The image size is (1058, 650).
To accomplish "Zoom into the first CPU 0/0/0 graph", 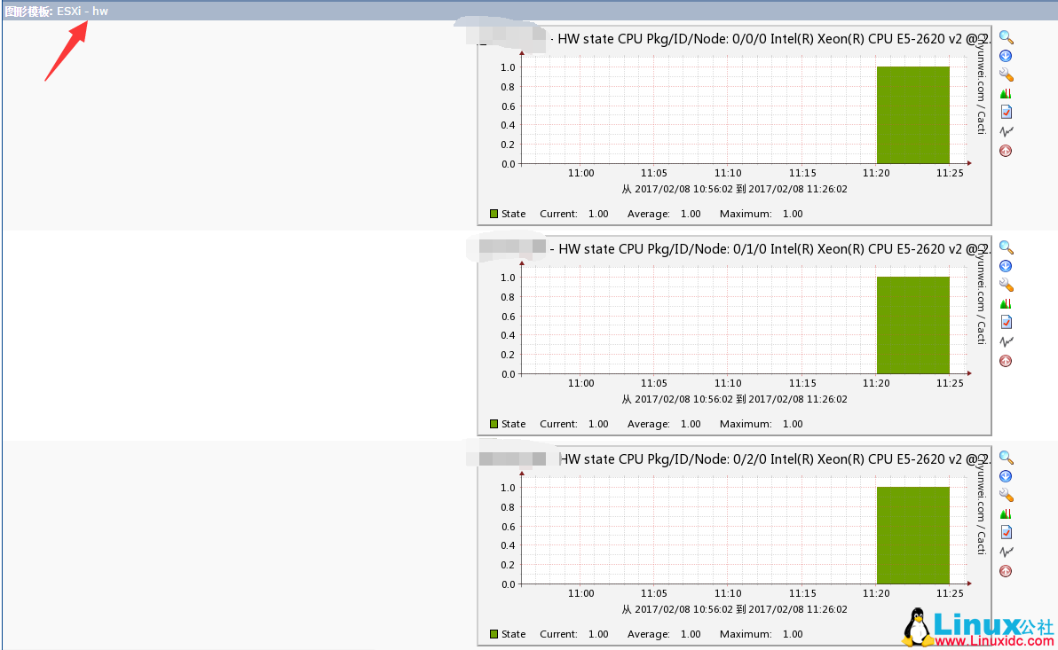I will point(1005,37).
